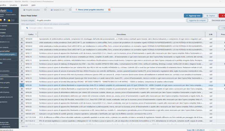Image resolution: width=225 pixels, height=131 pixels.
Task: Enable Sincronizza automaticamente checkbox
Action: [x=210, y=20]
